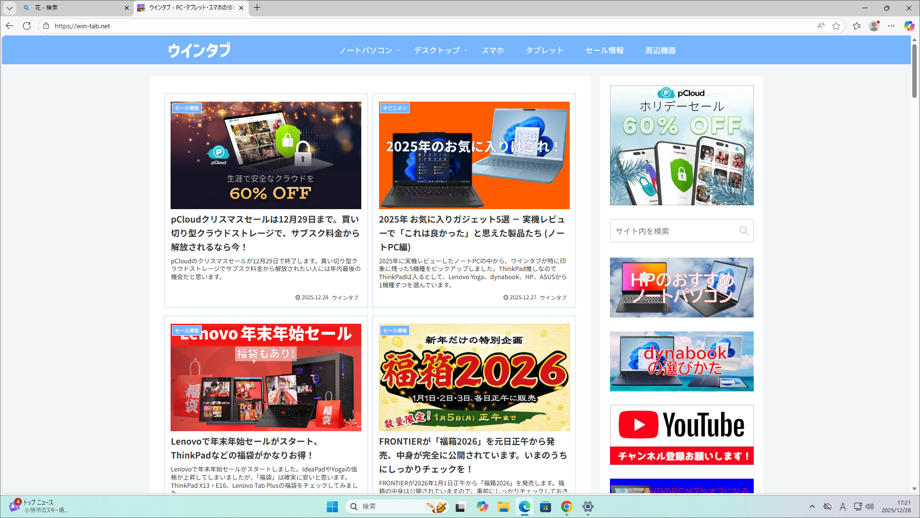920x518 pixels.
Task: Open the browser settings ellipsis menu
Action: click(x=891, y=26)
